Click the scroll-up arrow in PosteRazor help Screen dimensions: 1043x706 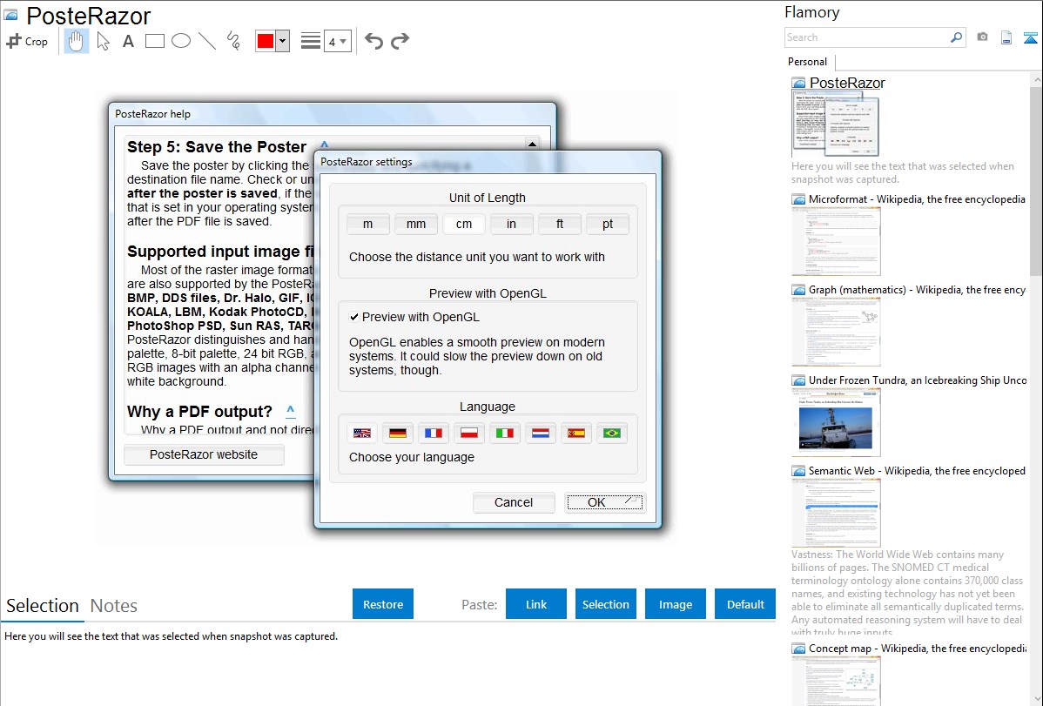[532, 144]
